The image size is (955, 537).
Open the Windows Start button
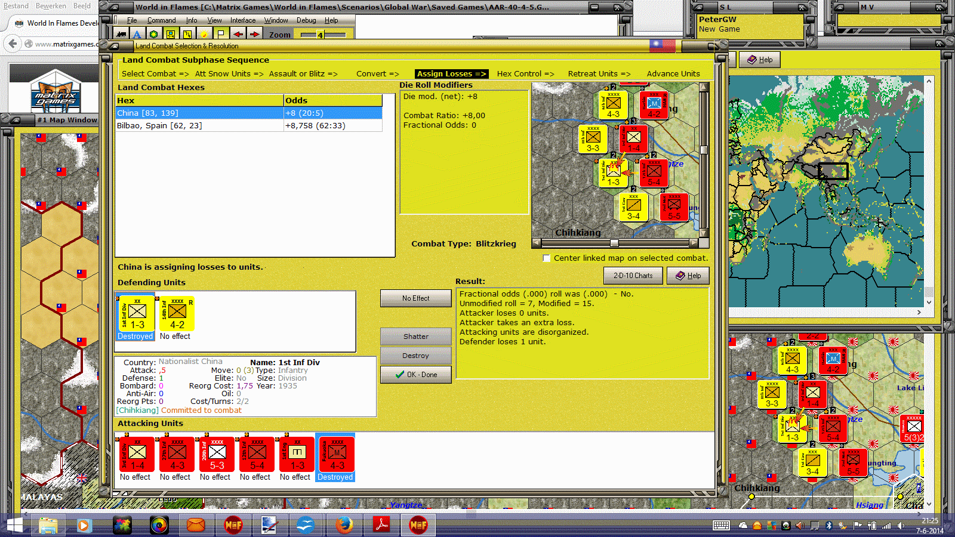tap(14, 526)
